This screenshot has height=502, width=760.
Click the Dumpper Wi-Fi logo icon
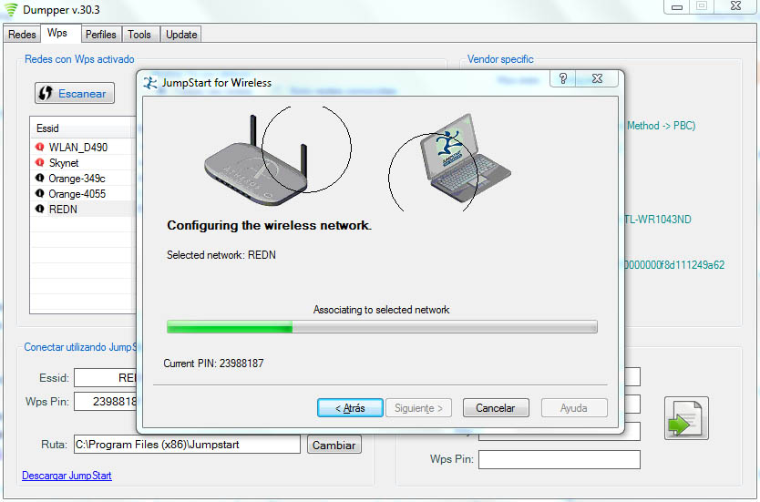(11, 10)
